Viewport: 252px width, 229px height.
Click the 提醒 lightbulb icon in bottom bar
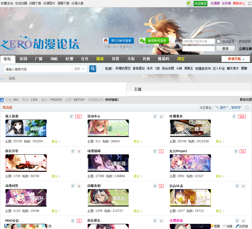(x=212, y=226)
